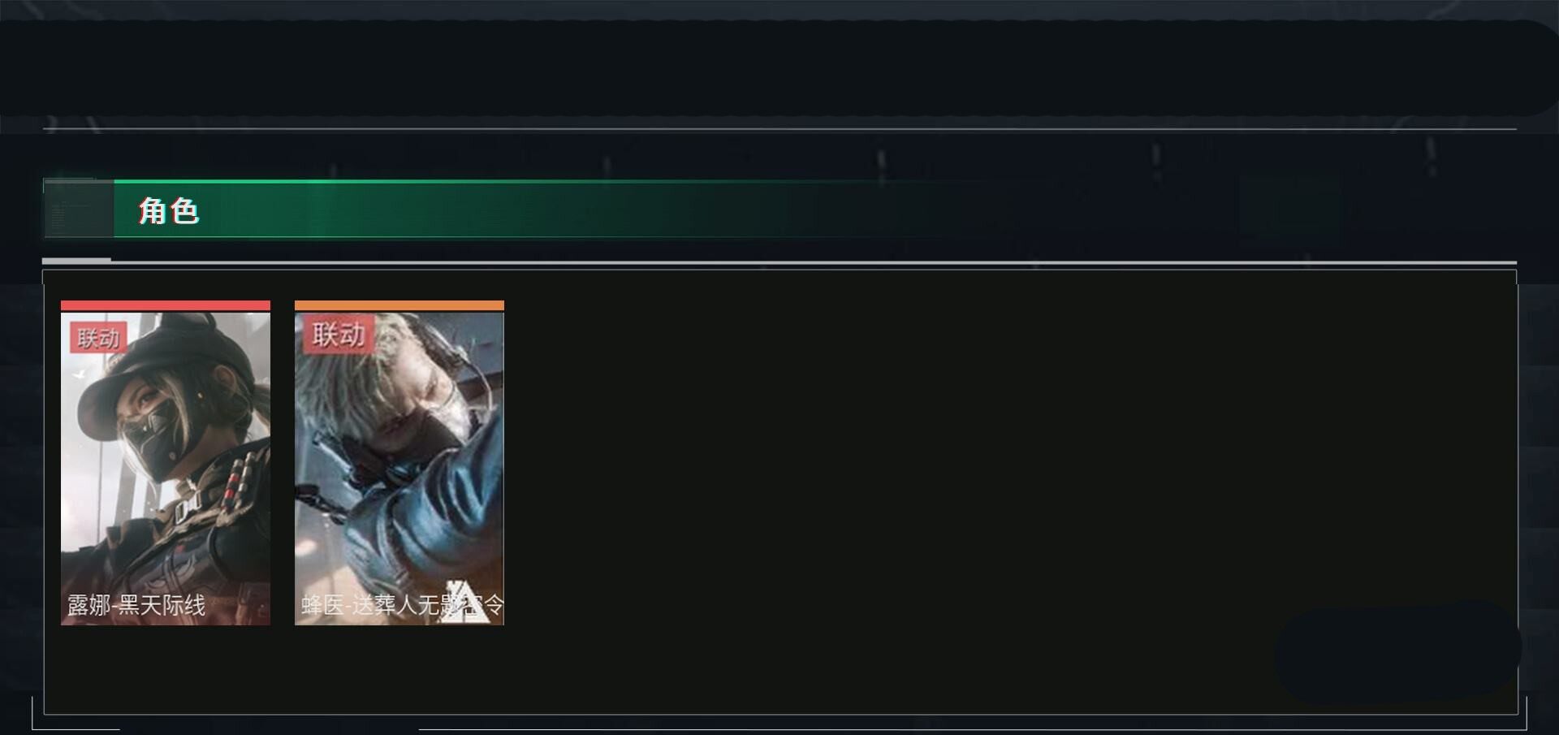The image size is (1559, 735).
Task: Click the 蜂医-送葬人无影密令 name label
Action: tap(402, 605)
